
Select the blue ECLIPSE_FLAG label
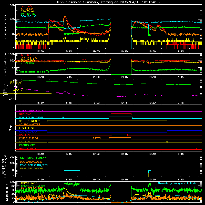pyautogui.click(x=28, y=131)
